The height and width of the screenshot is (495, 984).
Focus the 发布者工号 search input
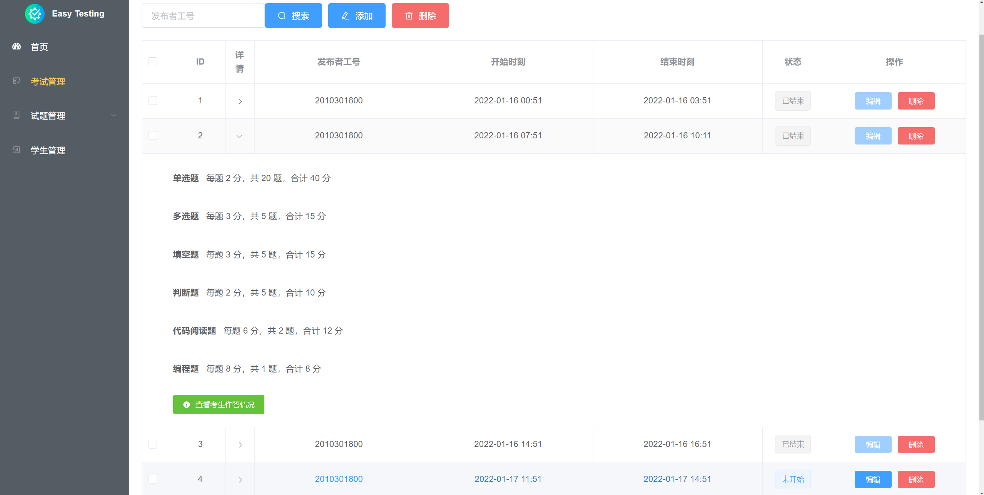[203, 16]
